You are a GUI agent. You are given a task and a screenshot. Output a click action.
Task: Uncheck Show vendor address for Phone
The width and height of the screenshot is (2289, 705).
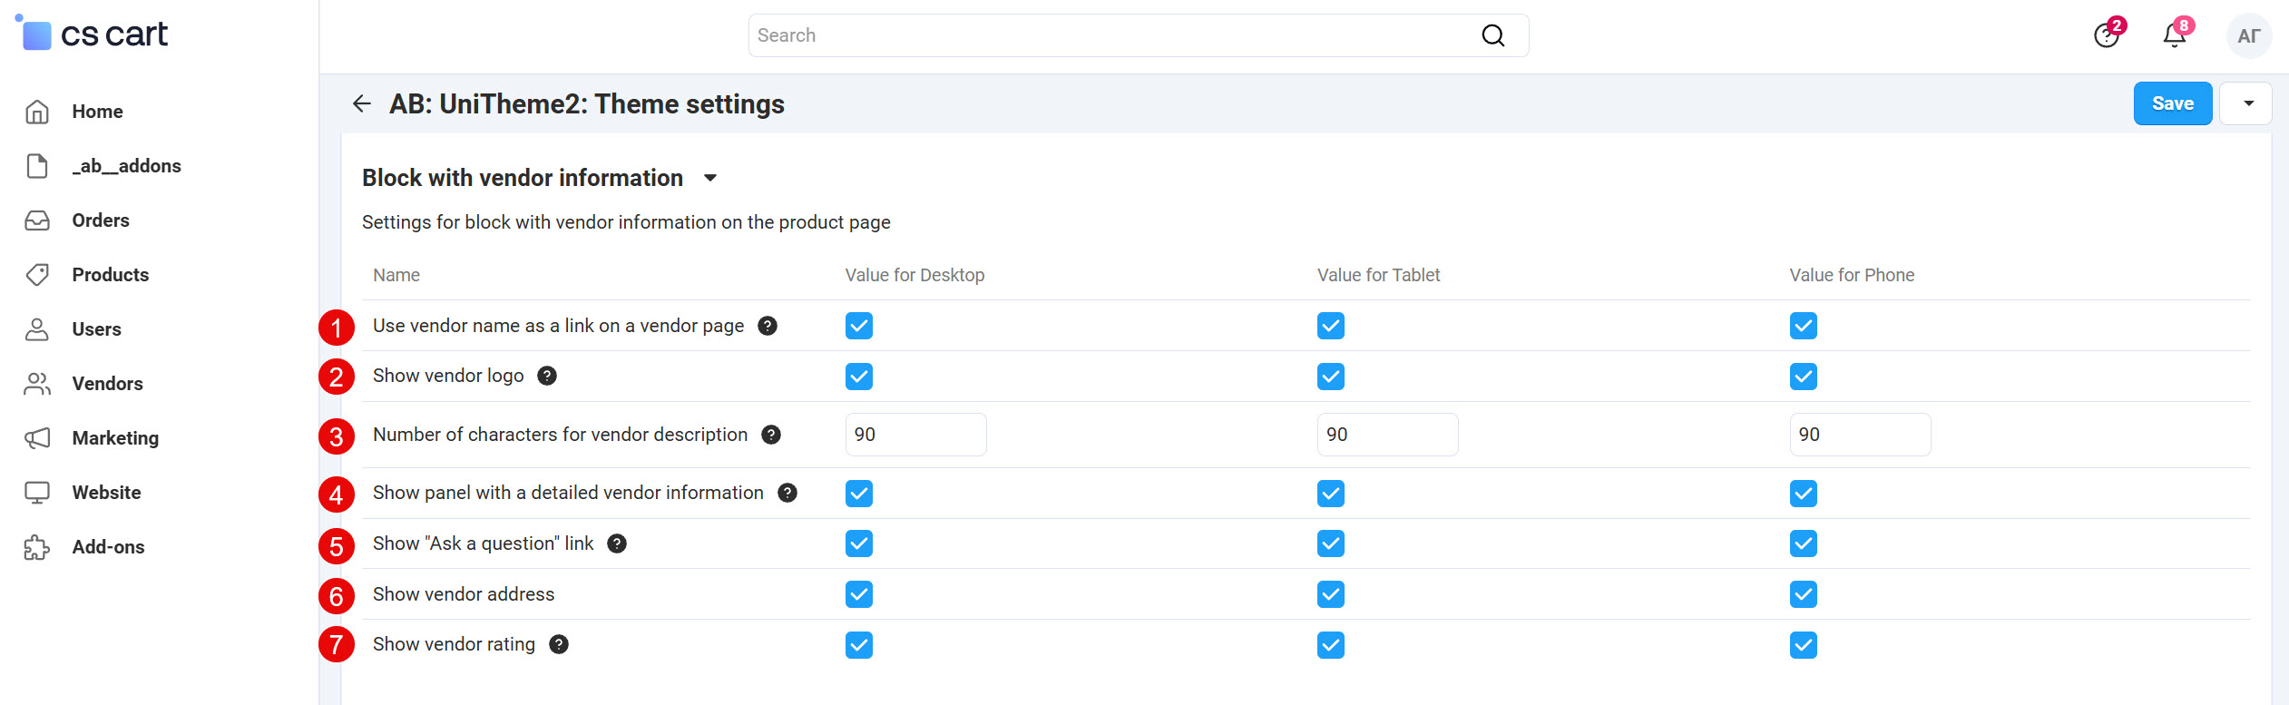click(1804, 594)
